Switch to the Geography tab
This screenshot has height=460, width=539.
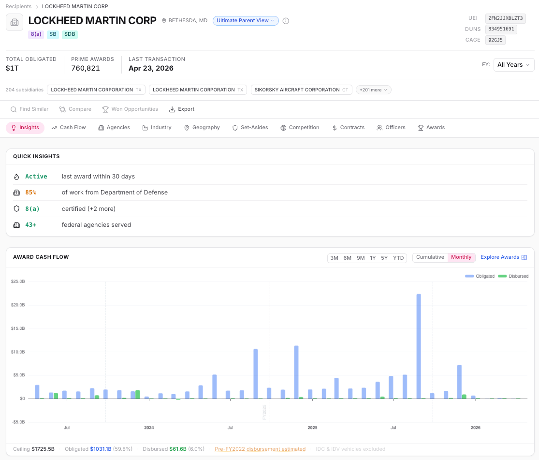pyautogui.click(x=202, y=128)
